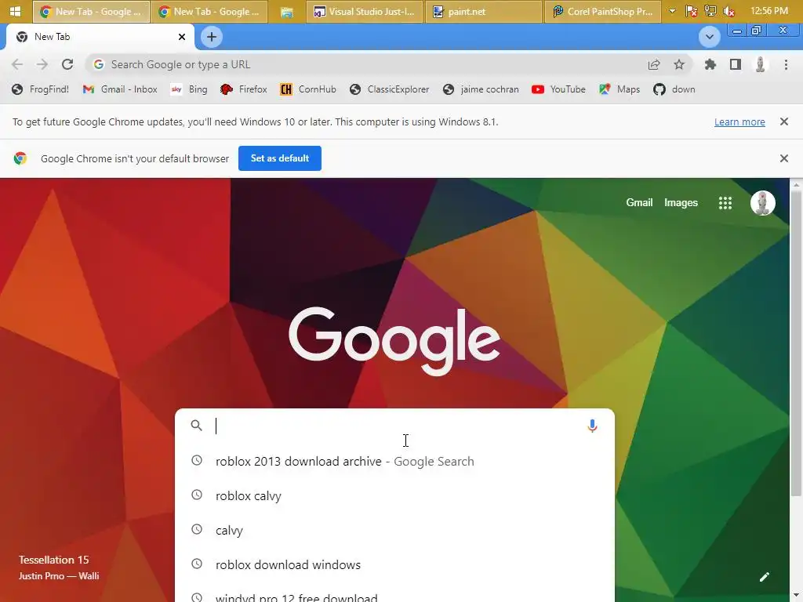Click the magnifier search icon
This screenshot has height=602, width=803.
click(196, 426)
